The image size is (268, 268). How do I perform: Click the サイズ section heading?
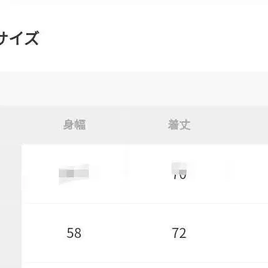pos(19,38)
